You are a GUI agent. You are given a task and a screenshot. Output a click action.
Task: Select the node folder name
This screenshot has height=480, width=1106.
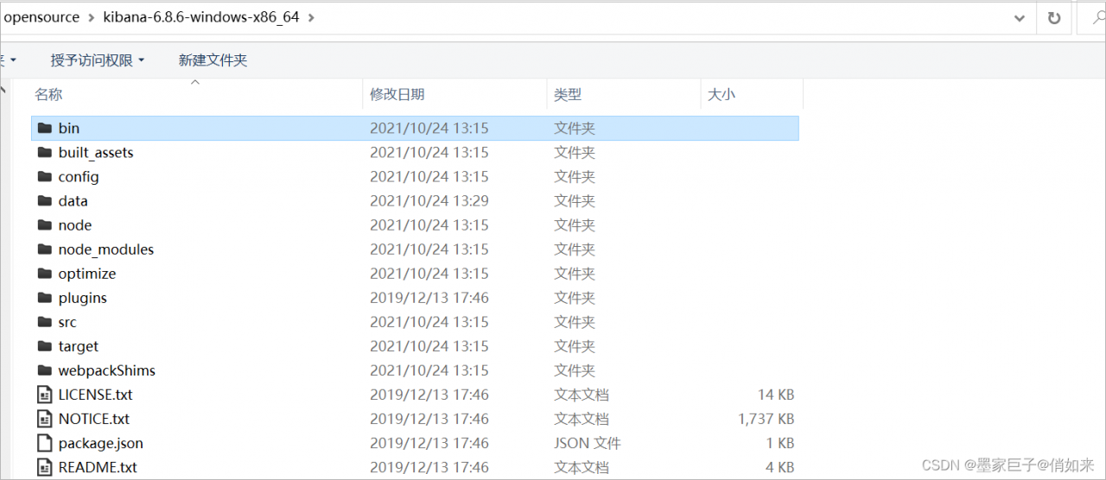pyautogui.click(x=75, y=224)
